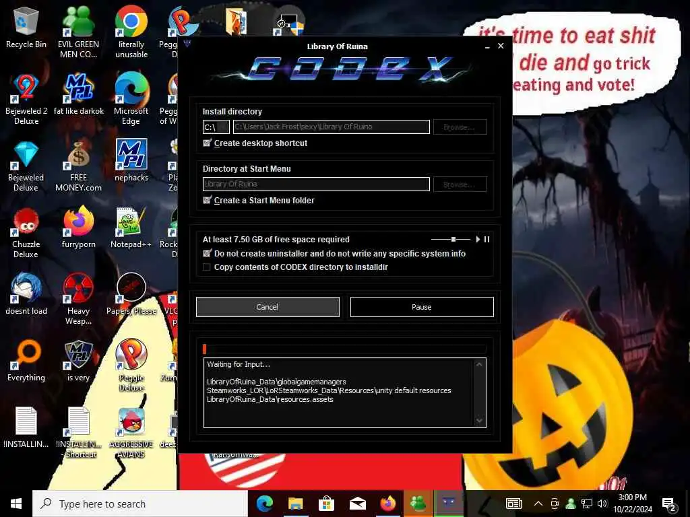This screenshot has height=517, width=690.
Task: Open the 'literally unusable' Chrome shortcut
Action: (x=131, y=32)
